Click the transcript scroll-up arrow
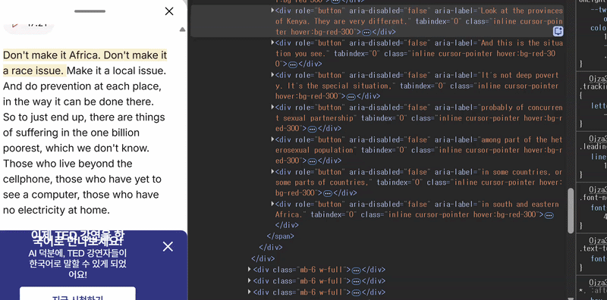The width and height of the screenshot is (607, 300). tap(182, 30)
